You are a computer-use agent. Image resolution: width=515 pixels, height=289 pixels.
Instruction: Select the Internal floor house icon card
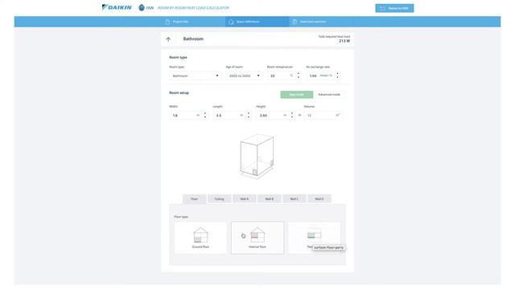pos(257,238)
